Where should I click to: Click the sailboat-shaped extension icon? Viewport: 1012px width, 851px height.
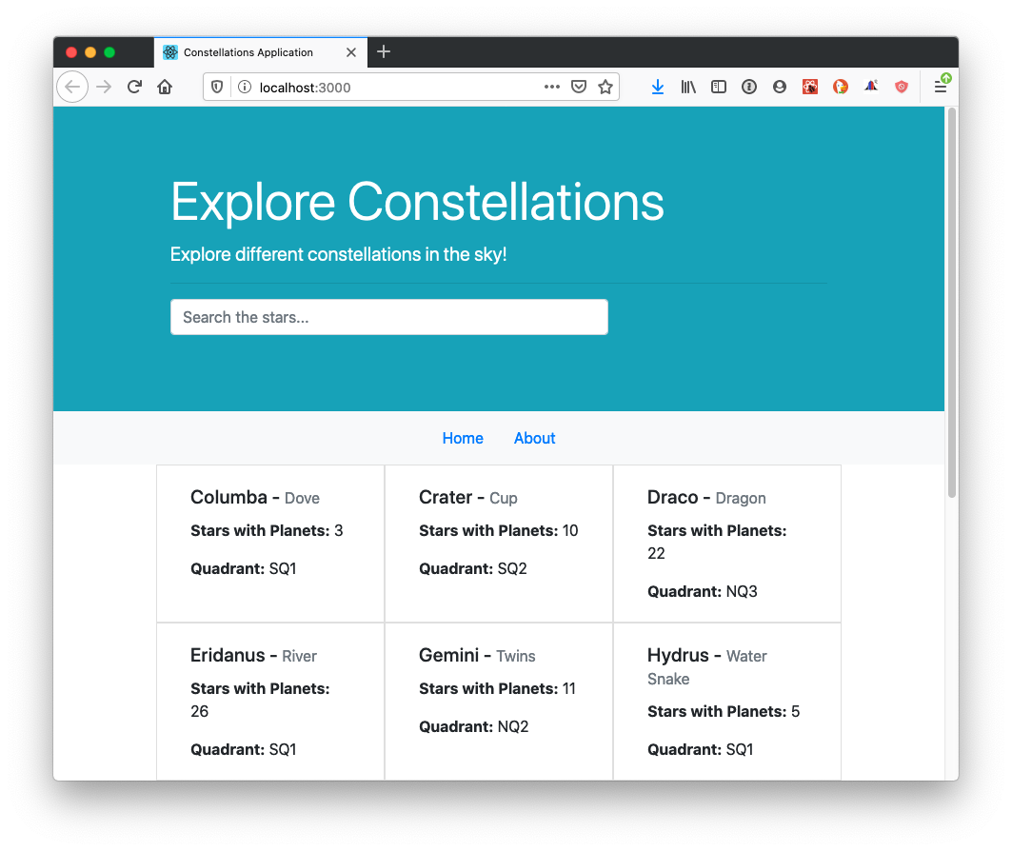point(871,86)
